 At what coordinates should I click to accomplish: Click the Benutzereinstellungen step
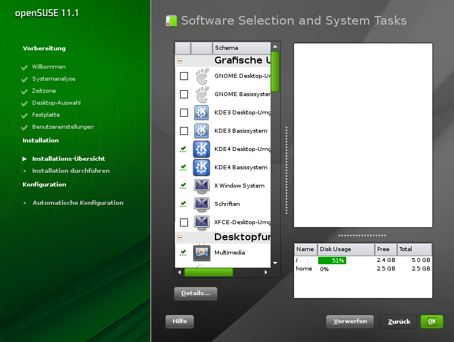pos(63,127)
